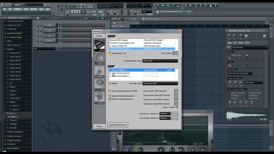Open the FILE menu
Image resolution: width=274 pixels, height=154 pixels.
(x=5, y=9)
